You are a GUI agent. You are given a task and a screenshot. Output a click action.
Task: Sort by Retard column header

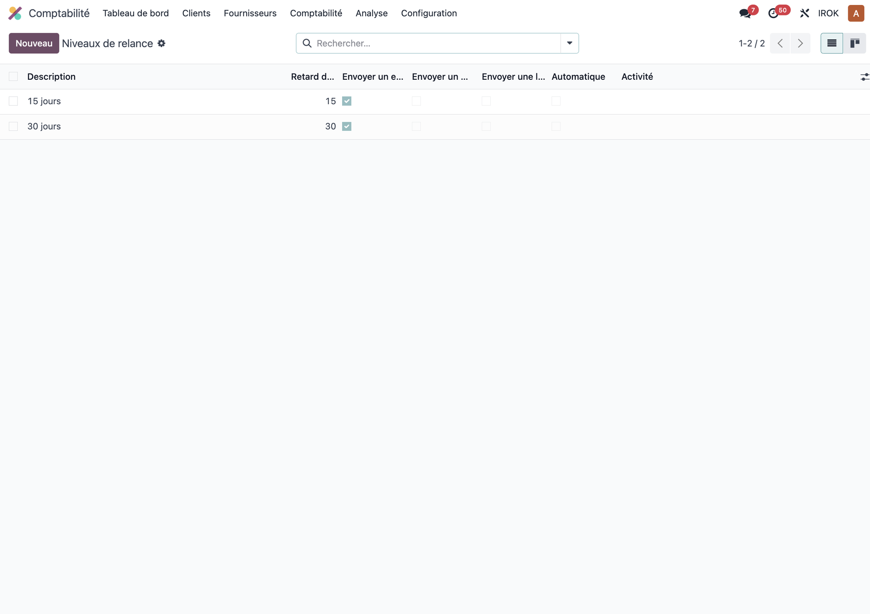click(312, 77)
